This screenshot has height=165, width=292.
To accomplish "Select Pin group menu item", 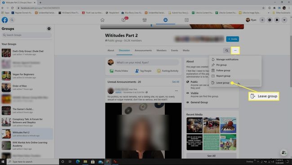I will point(235,65).
